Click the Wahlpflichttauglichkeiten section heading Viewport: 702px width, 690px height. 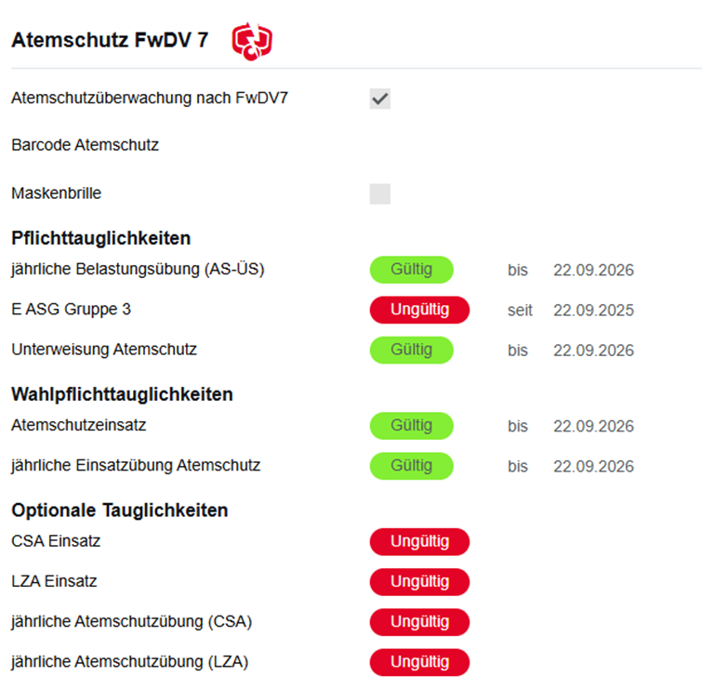click(x=122, y=394)
